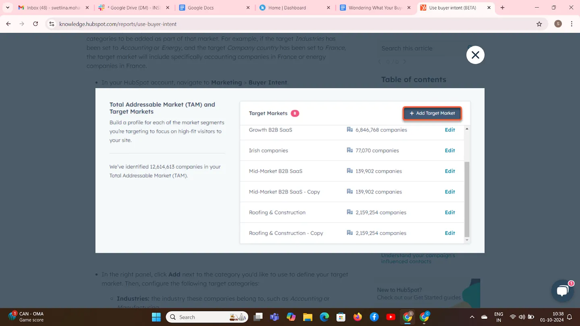Open the Chrome taskbar icon with C badge
Screen dimensions: 580x326
coord(424,317)
